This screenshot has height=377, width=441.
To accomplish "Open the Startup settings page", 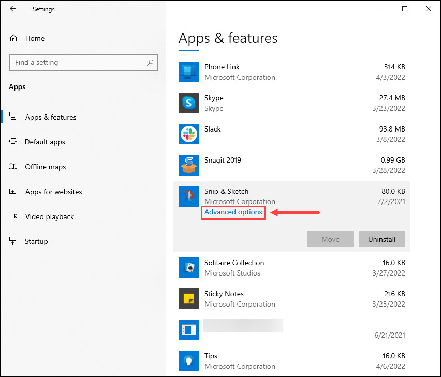I will [36, 241].
